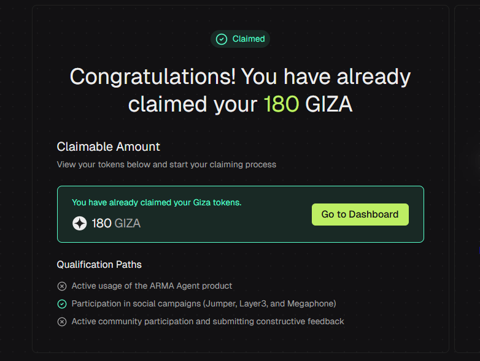
Task: Click the Claimed status badge label
Action: click(249, 39)
